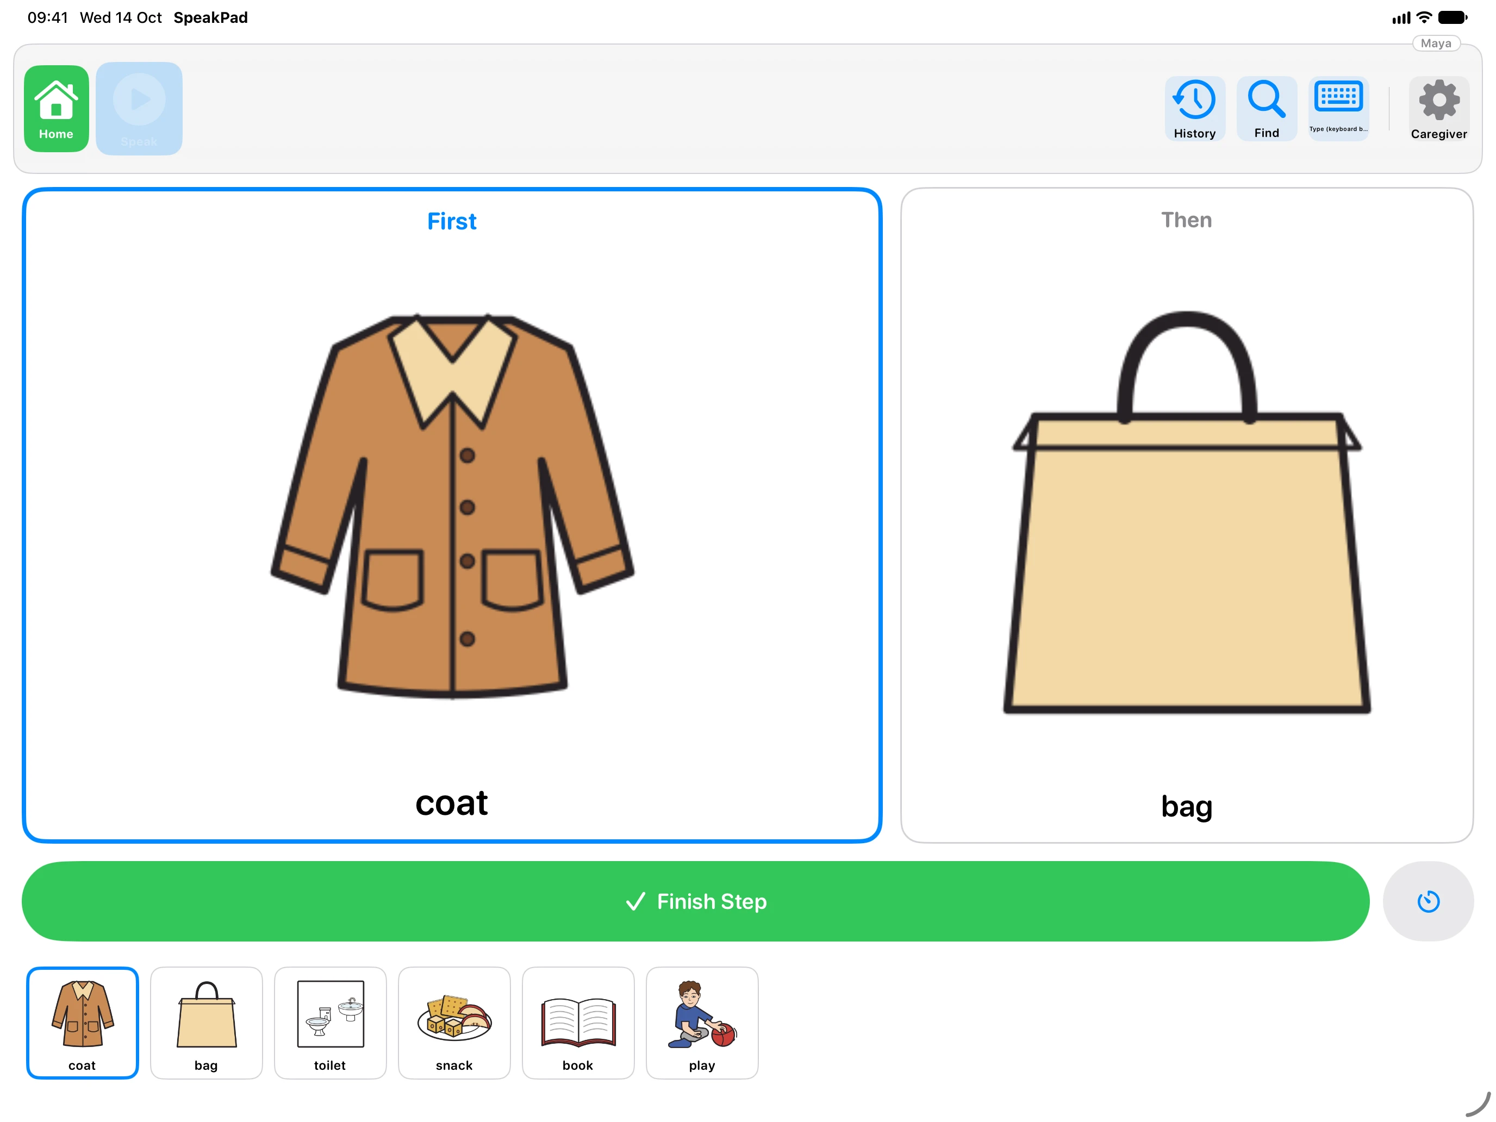Tap the battery status icon

pos(1452,17)
